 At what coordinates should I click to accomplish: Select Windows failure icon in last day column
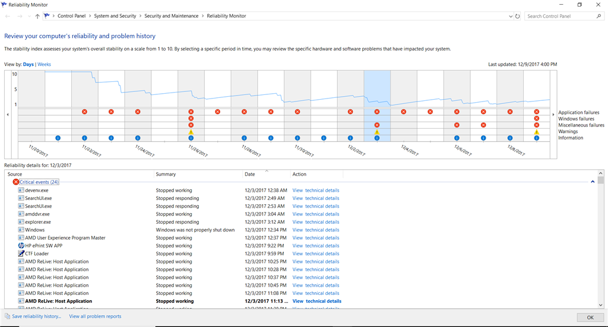pyautogui.click(x=537, y=118)
